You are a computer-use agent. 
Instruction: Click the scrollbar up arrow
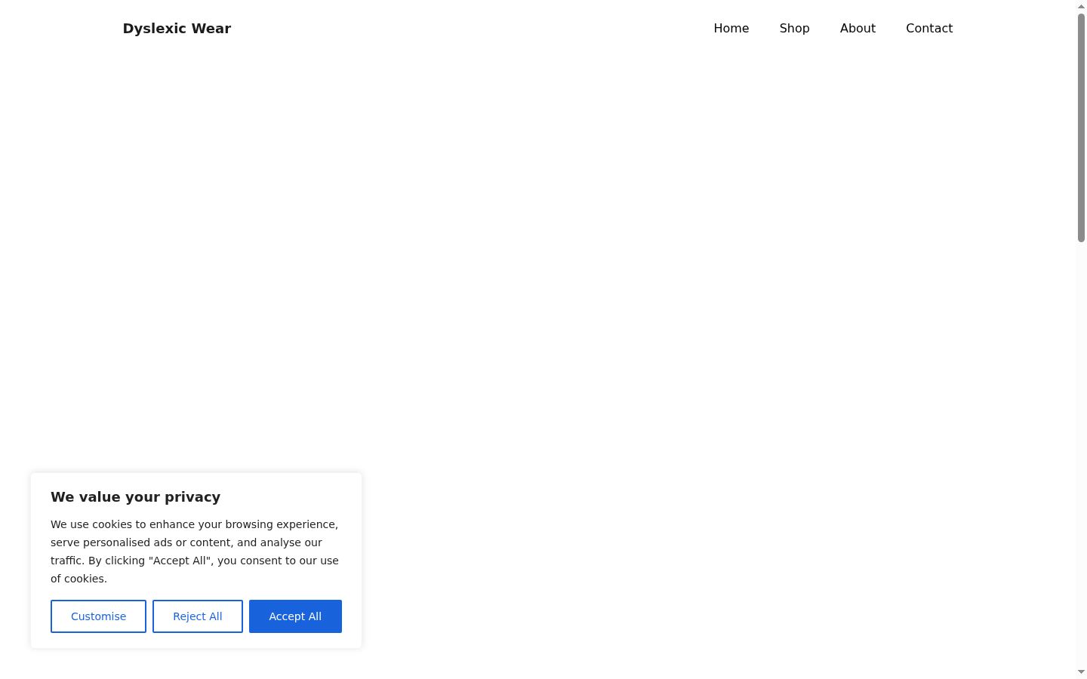(1081, 6)
